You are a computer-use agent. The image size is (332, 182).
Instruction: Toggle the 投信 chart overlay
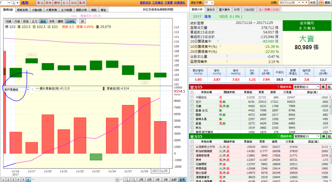coord(26,21)
